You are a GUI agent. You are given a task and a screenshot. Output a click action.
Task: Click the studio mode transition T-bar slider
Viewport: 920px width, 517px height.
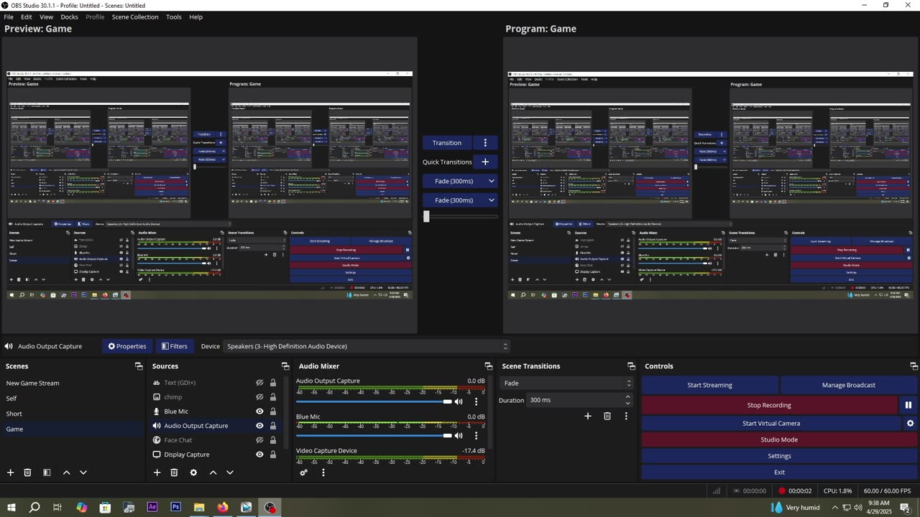point(460,216)
